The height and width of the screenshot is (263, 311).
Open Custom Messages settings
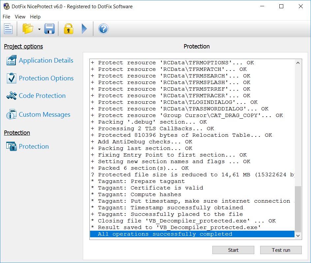(44, 115)
